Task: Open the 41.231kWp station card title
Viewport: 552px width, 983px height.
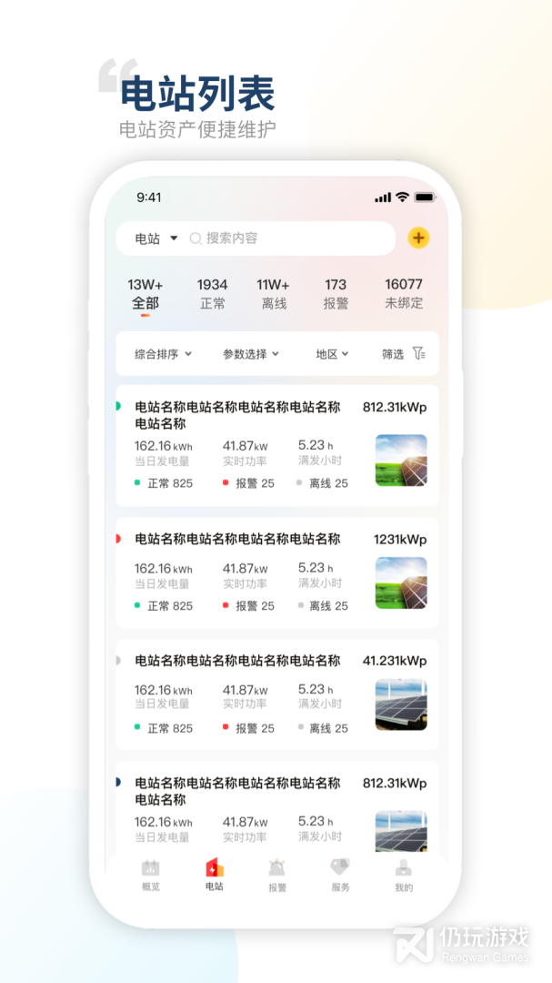Action: (237, 661)
